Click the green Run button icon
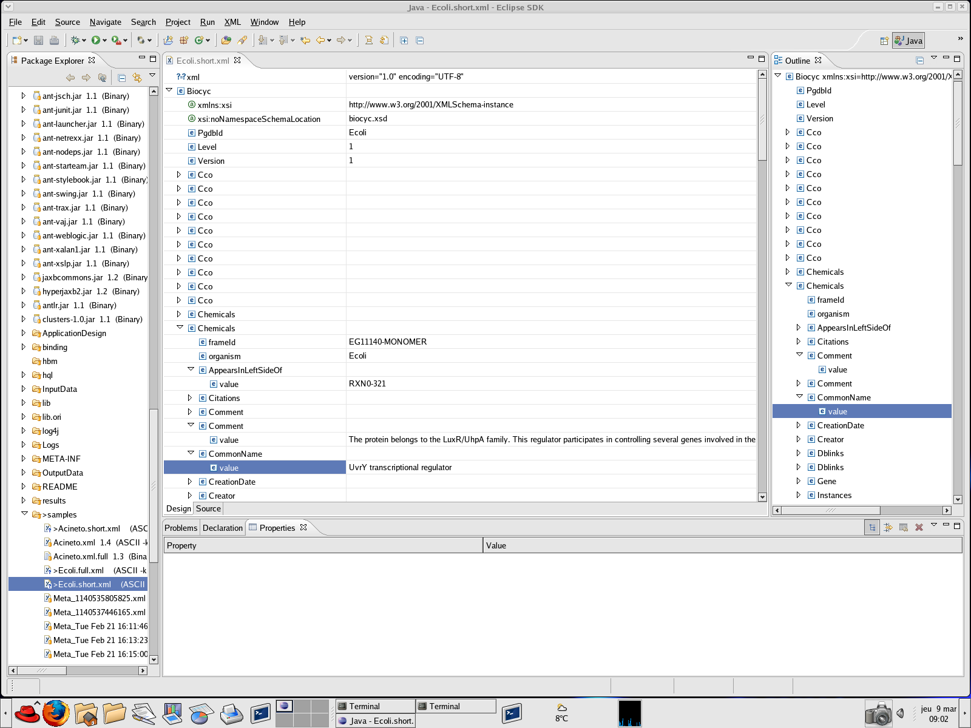 point(96,40)
